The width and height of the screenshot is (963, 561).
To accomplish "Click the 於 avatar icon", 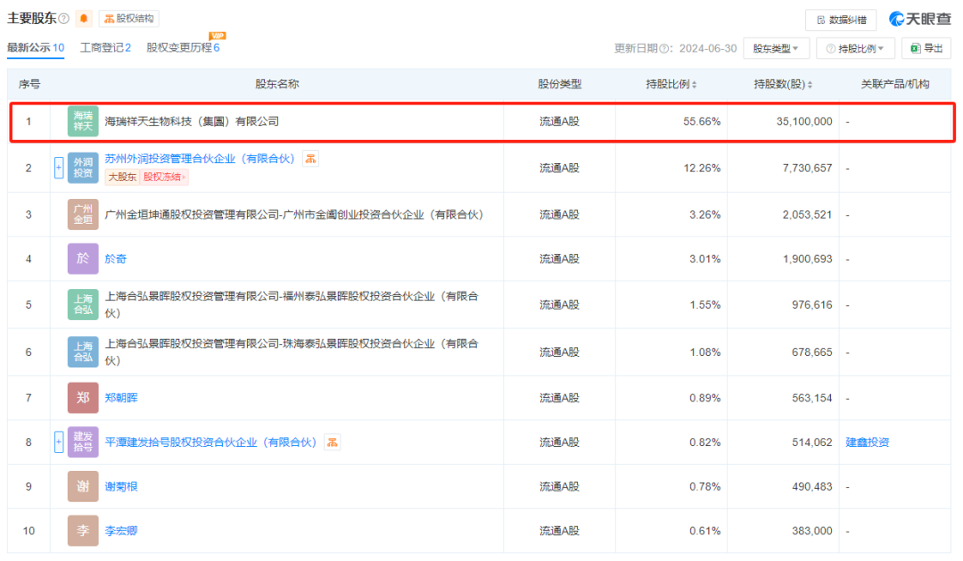I will pos(83,259).
